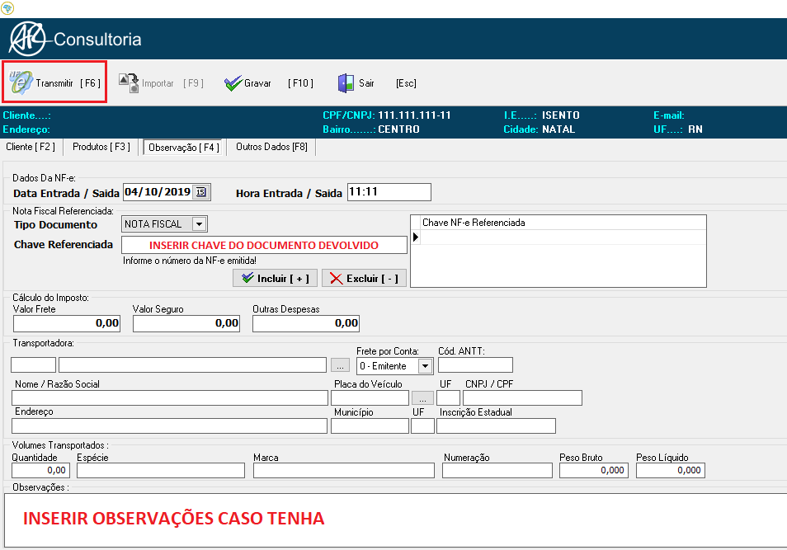Click the Chave Referenciada input field
The width and height of the screenshot is (787, 550).
(264, 246)
